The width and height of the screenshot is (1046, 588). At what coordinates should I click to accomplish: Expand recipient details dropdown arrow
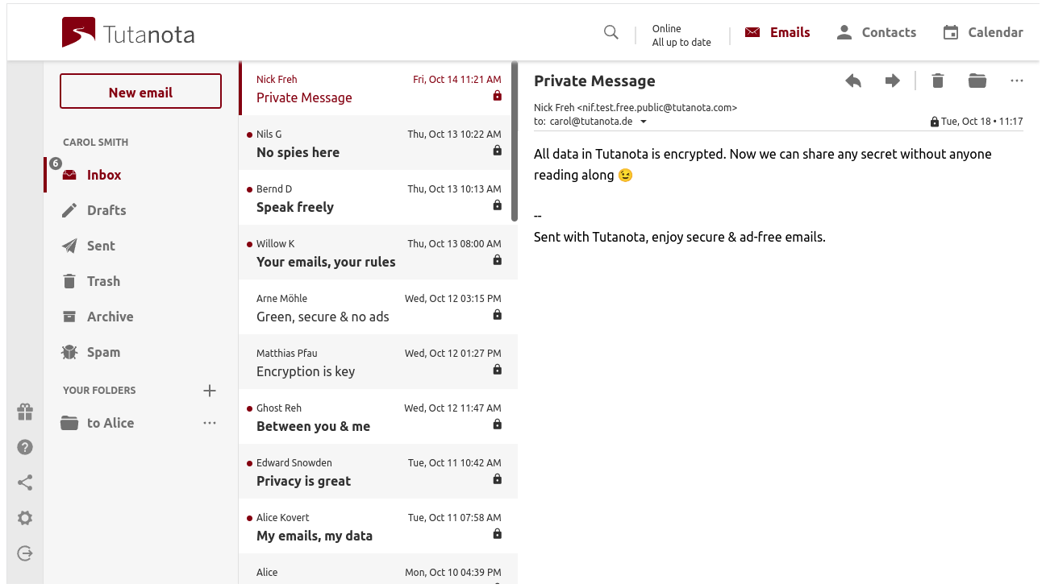644,122
